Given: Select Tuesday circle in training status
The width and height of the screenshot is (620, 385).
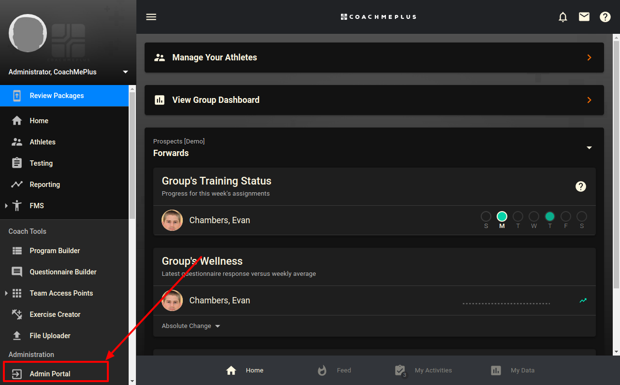Looking at the screenshot, I should point(518,216).
